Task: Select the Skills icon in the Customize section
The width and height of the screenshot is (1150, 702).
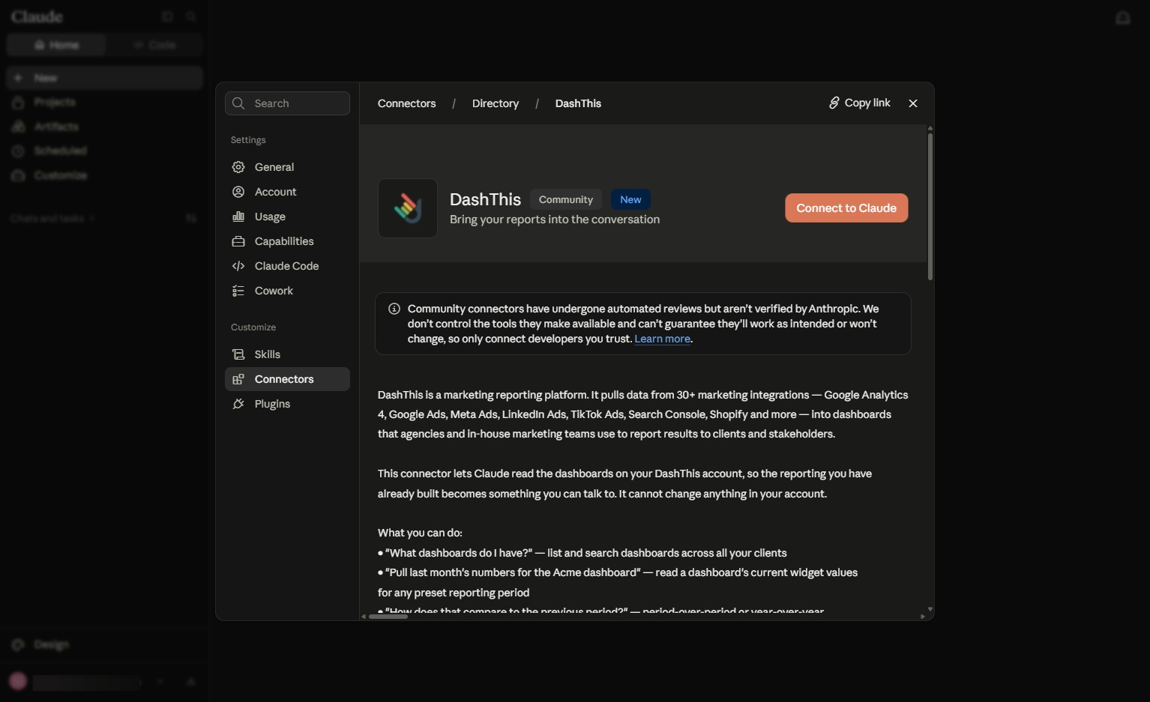Action: pyautogui.click(x=238, y=354)
